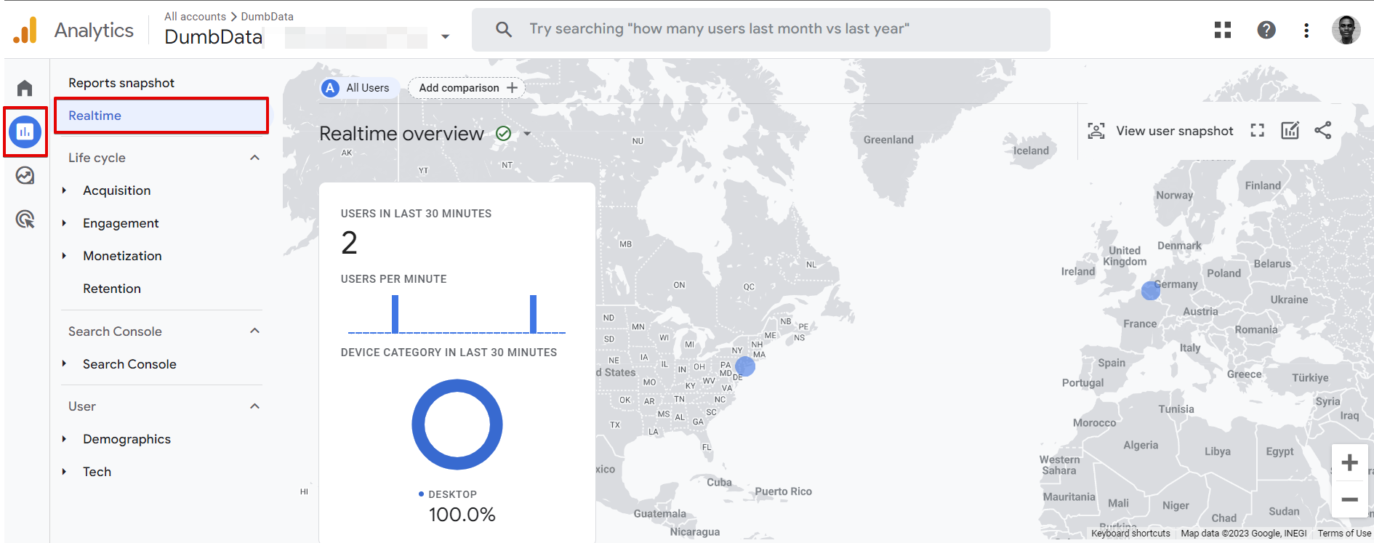Click the View user snapshot button
This screenshot has width=1374, height=543.
[1161, 130]
